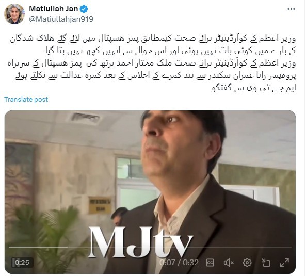Click the green plant in the video
Viewport: 306px width, 276px height.
[x=49, y=234]
